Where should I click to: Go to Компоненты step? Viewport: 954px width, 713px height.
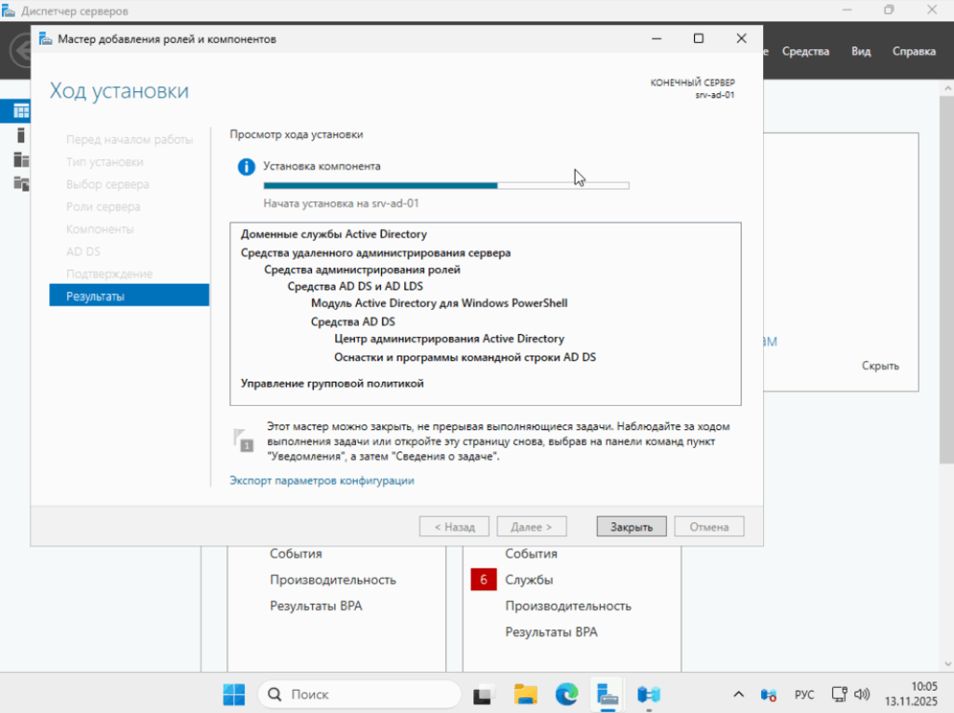tap(100, 229)
